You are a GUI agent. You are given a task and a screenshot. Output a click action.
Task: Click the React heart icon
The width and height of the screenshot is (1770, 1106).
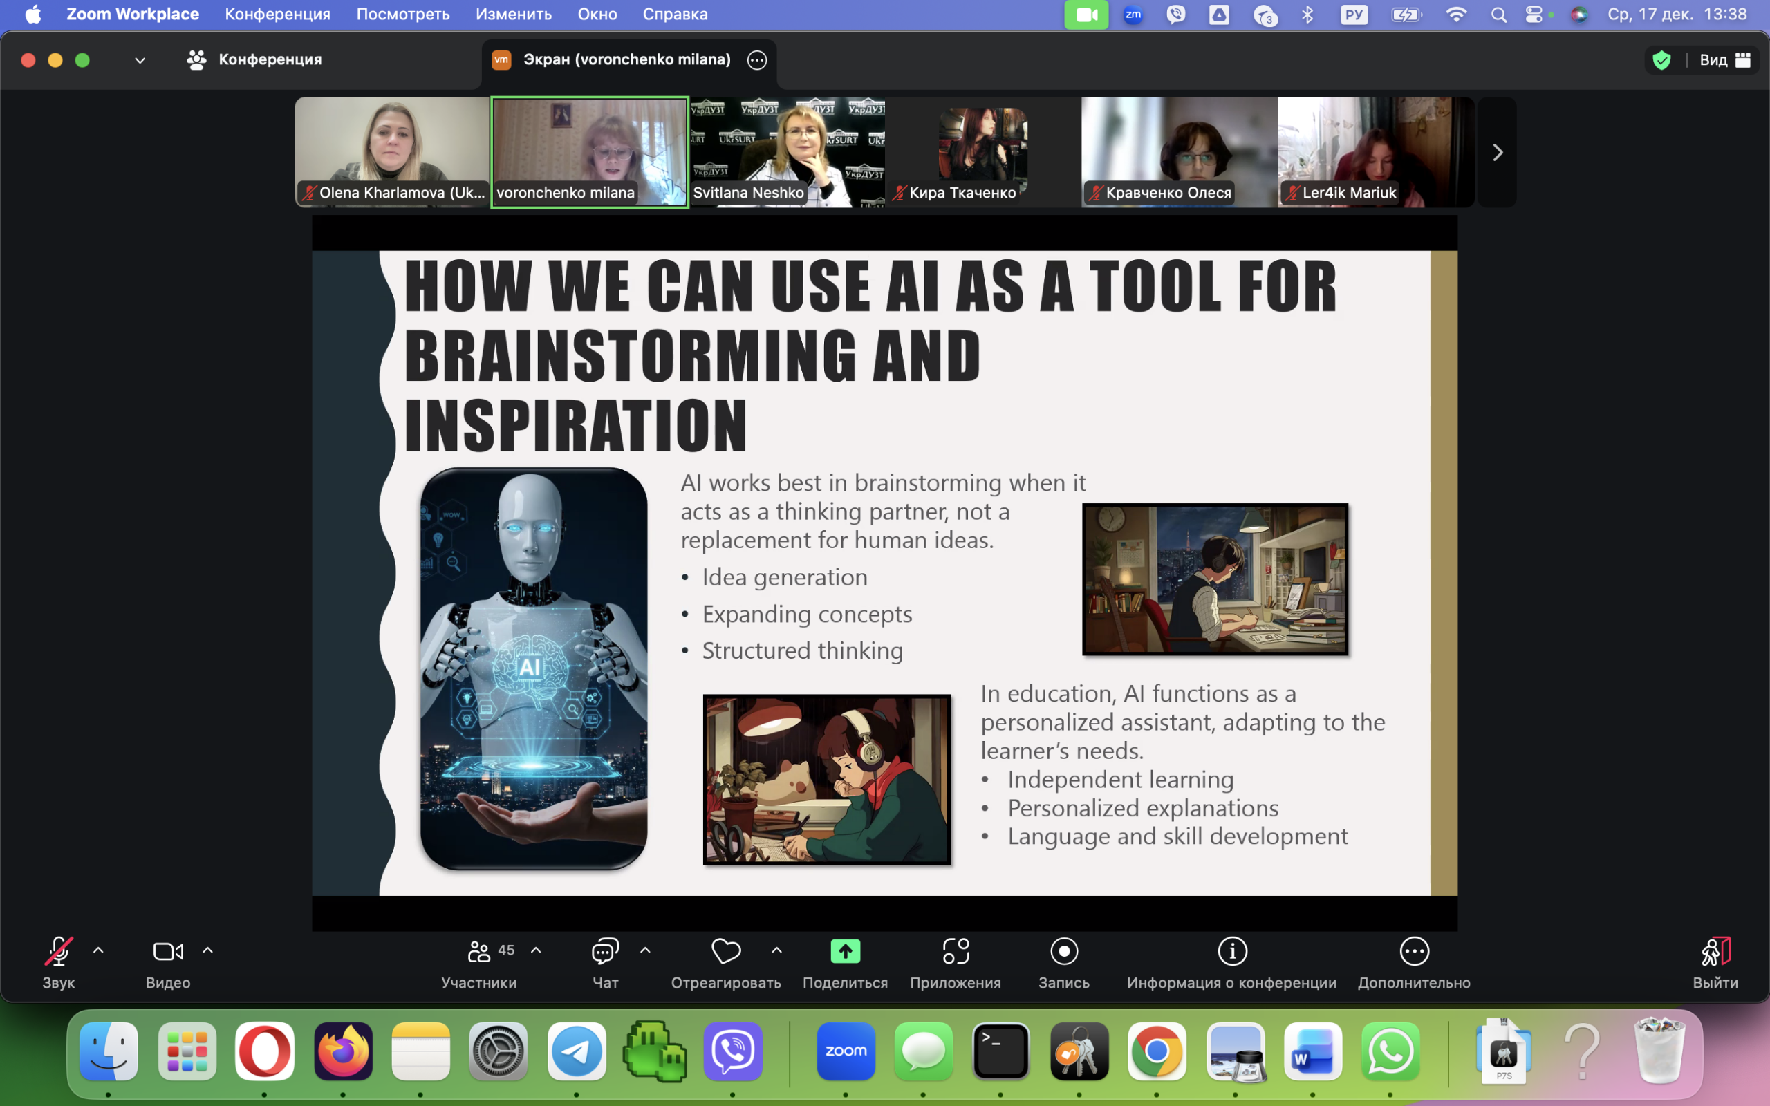pos(725,952)
